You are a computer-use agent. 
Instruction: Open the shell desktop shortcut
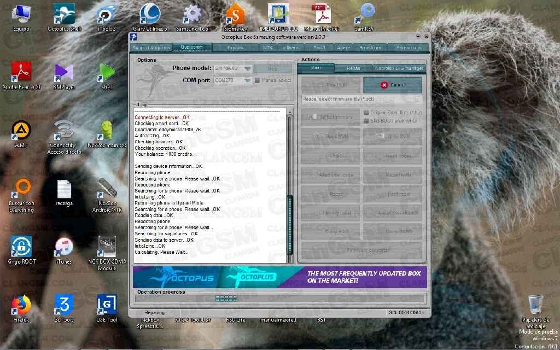click(107, 75)
